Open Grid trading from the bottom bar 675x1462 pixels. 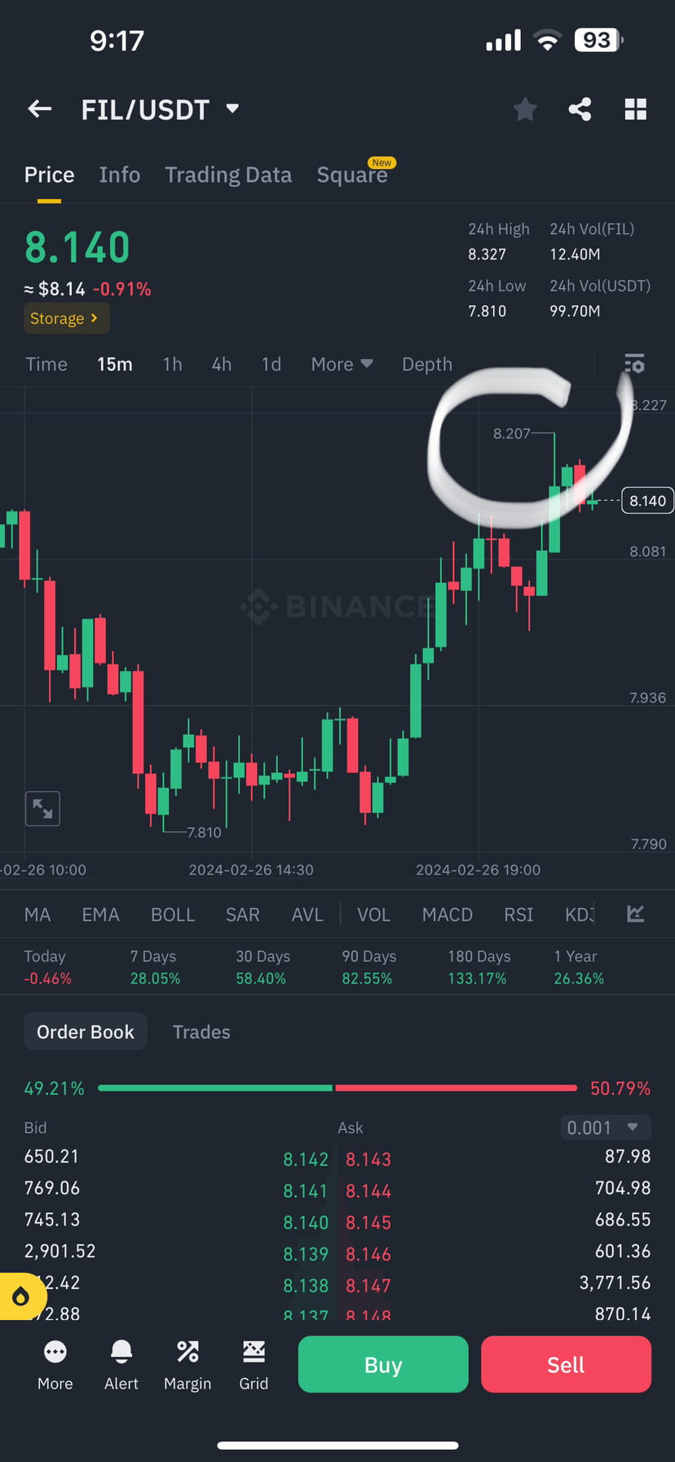coord(254,1362)
